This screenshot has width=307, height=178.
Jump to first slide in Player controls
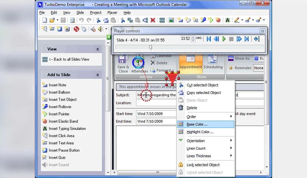click(x=209, y=39)
